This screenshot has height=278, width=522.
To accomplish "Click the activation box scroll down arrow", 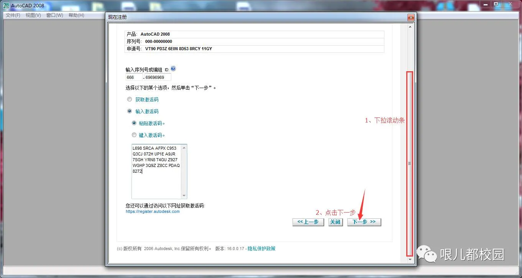I will 184,195.
